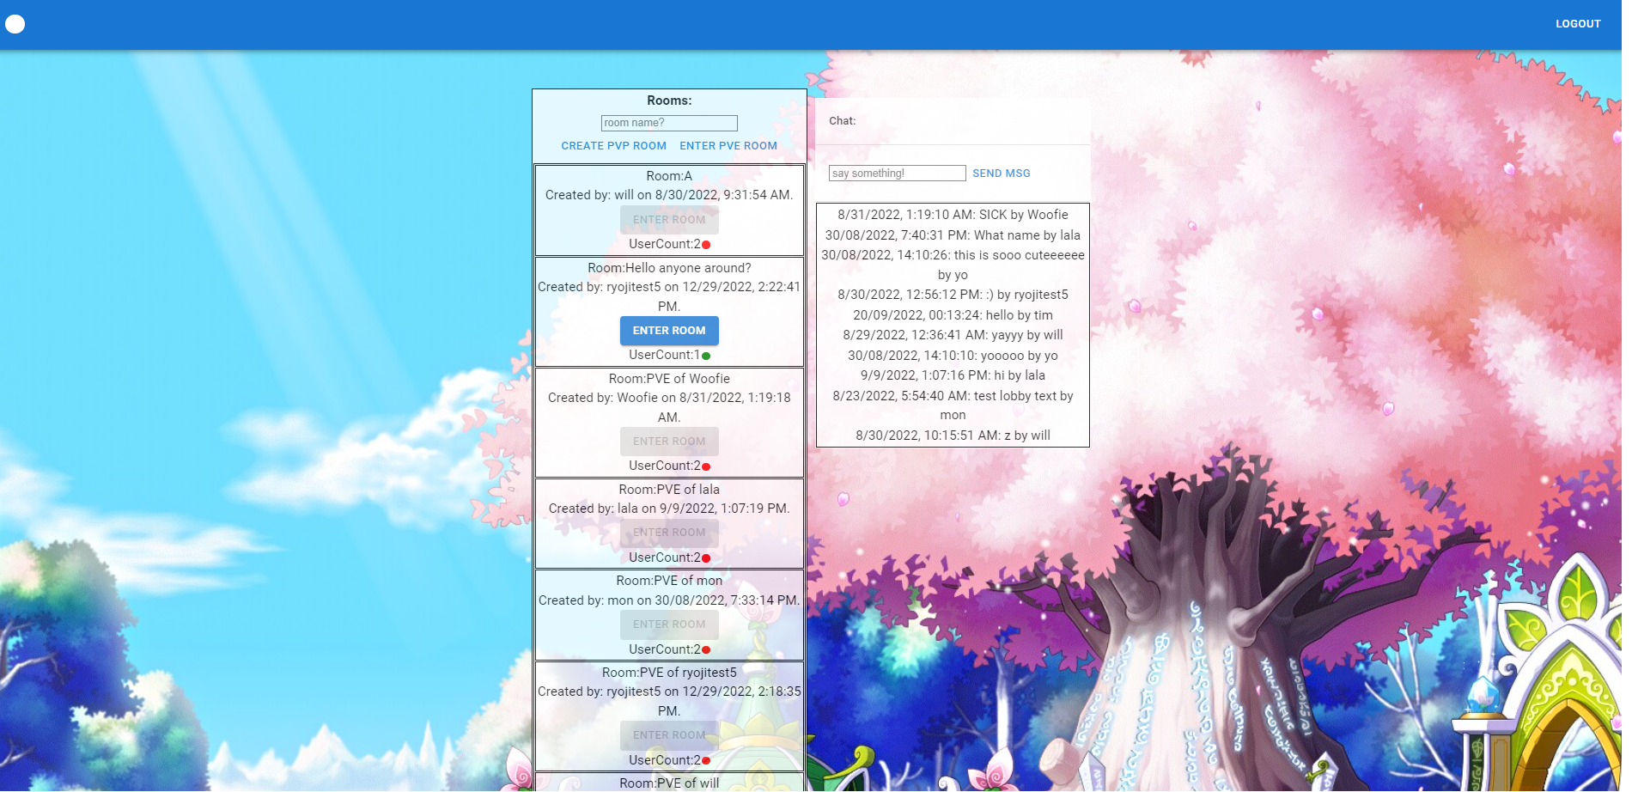Click the red status dot of Room A

point(706,245)
